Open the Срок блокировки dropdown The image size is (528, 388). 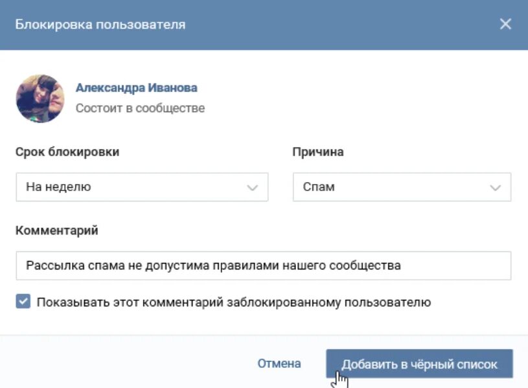coord(141,187)
